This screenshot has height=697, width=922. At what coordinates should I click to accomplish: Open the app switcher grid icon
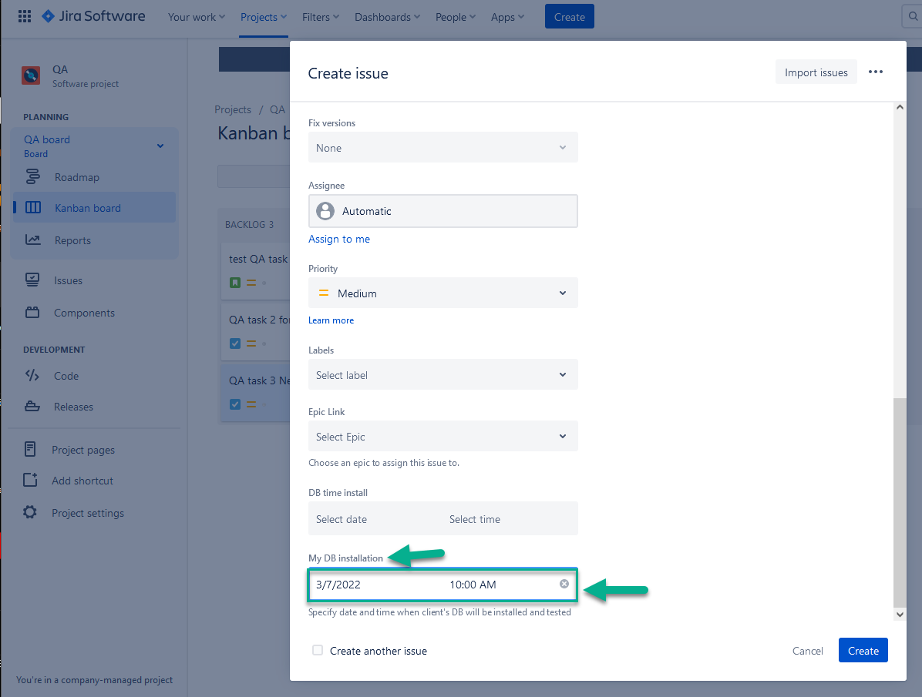(x=24, y=16)
